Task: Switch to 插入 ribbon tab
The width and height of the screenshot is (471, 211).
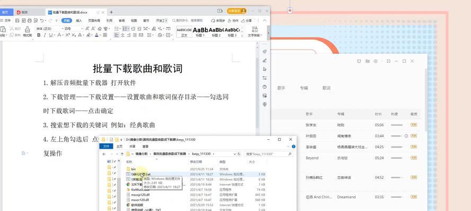Action: (79, 21)
